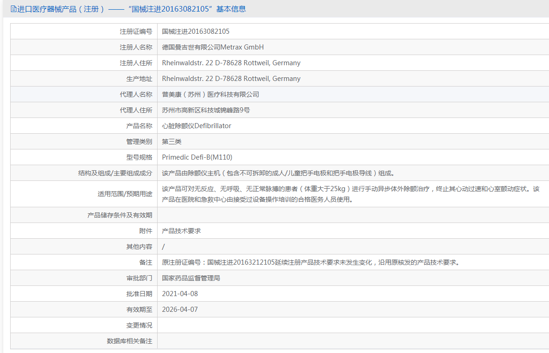Click the 变更情况 row label
The image size is (549, 353).
click(x=139, y=325)
